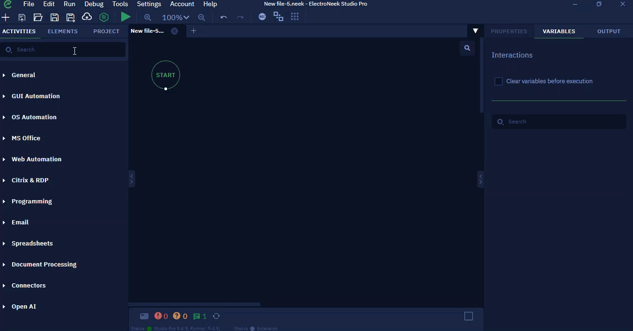Switch to the Properties tab

(x=509, y=31)
